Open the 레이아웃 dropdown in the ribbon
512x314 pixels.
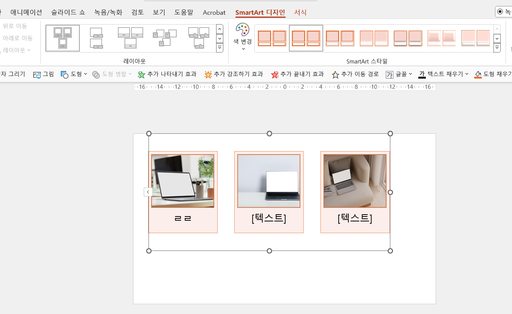click(16, 50)
